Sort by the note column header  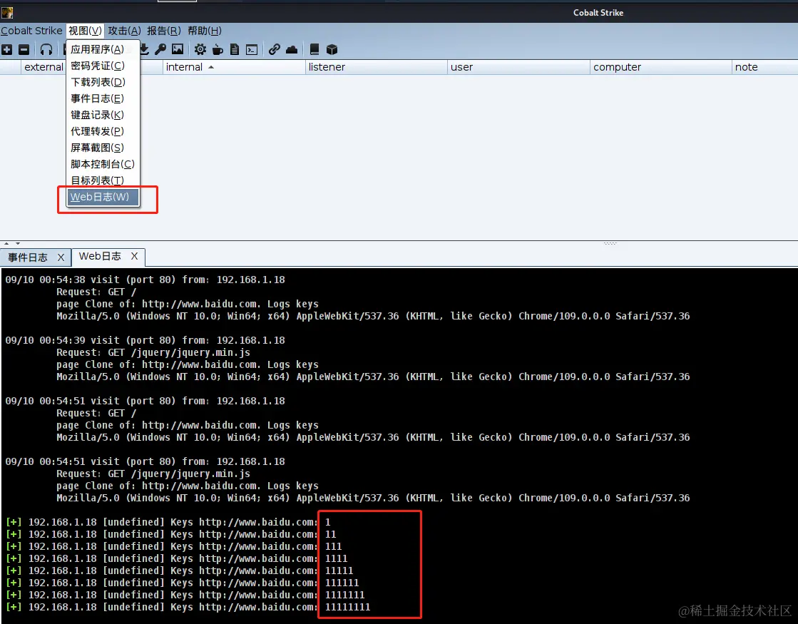(765, 67)
